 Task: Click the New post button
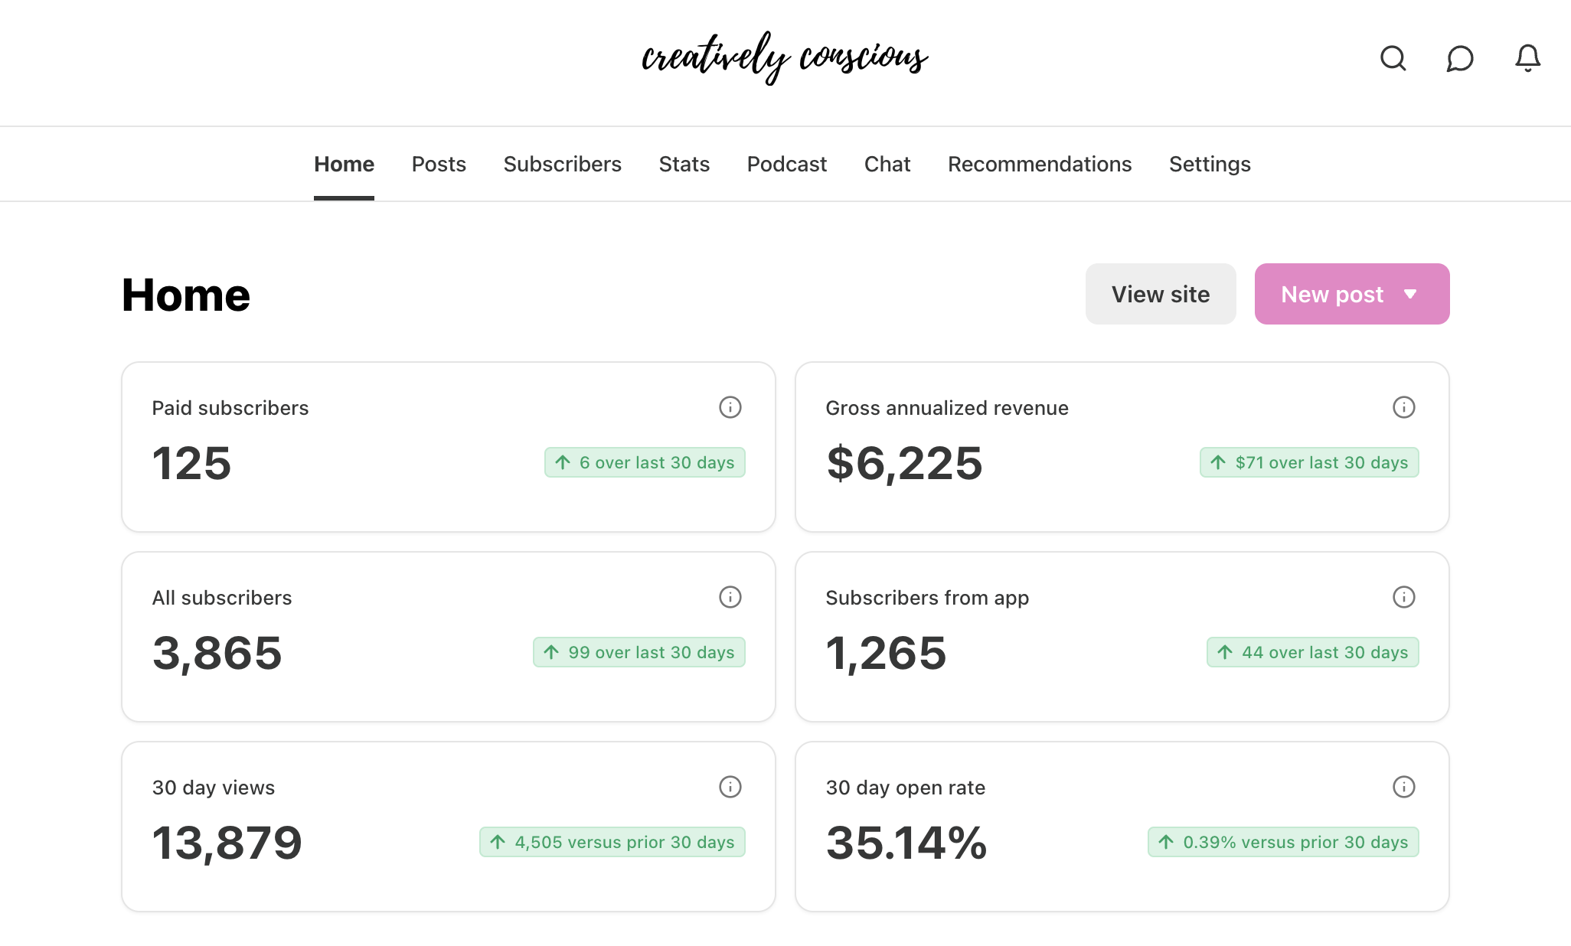(1331, 294)
